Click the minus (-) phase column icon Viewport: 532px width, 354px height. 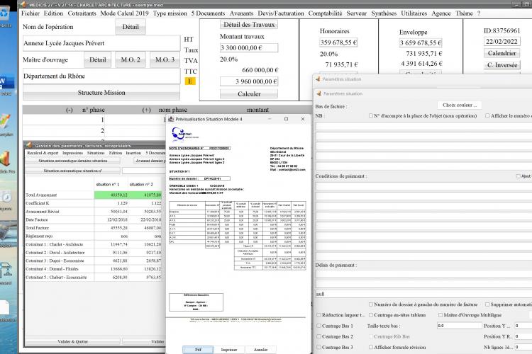70,110
